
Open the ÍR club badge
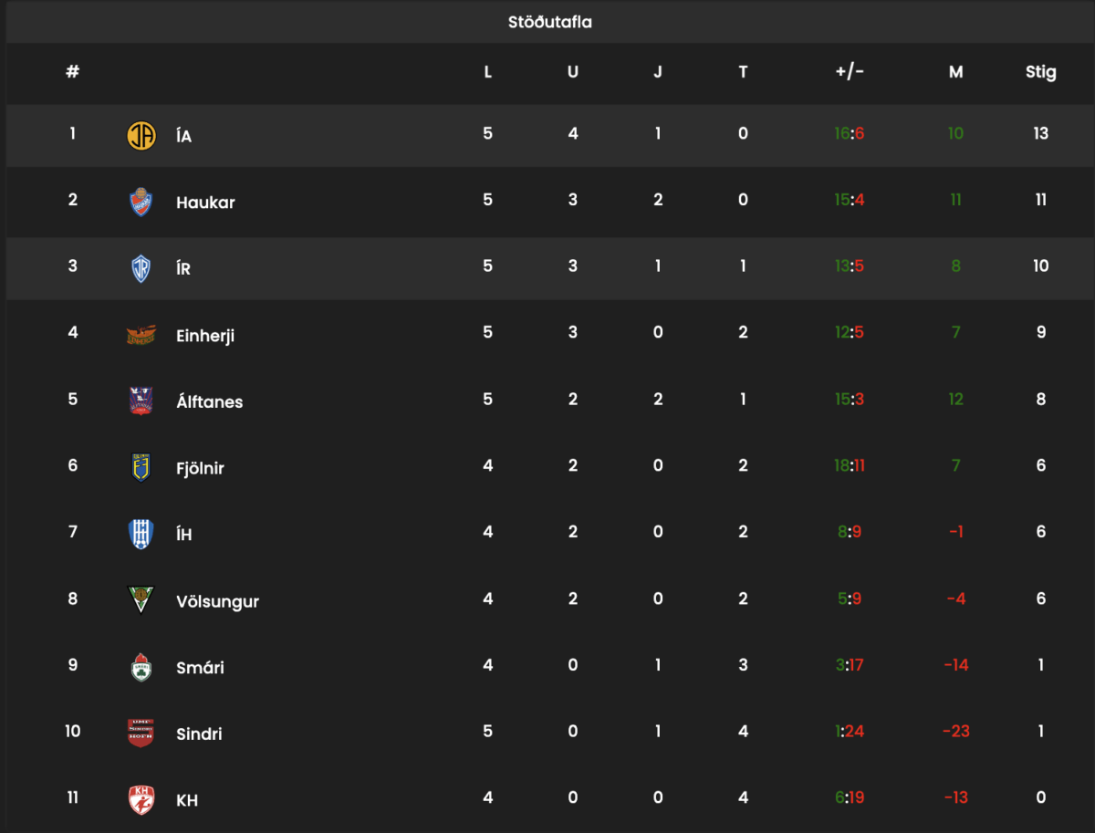pos(141,268)
